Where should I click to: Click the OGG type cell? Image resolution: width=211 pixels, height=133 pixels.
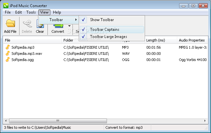point(125,60)
